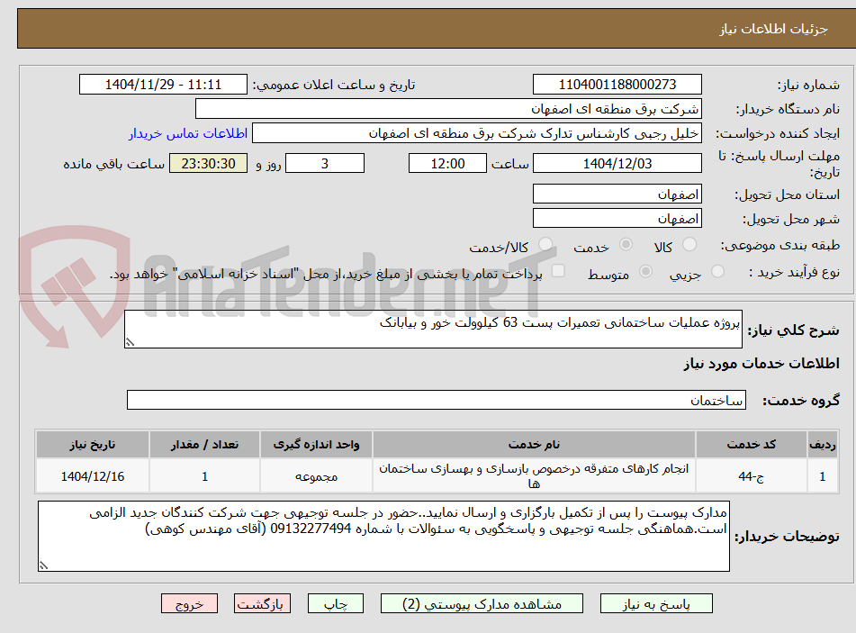This screenshot has height=633, width=856.
Task: Click the شهر محل تحویل field اصفهان
Action: 617,219
